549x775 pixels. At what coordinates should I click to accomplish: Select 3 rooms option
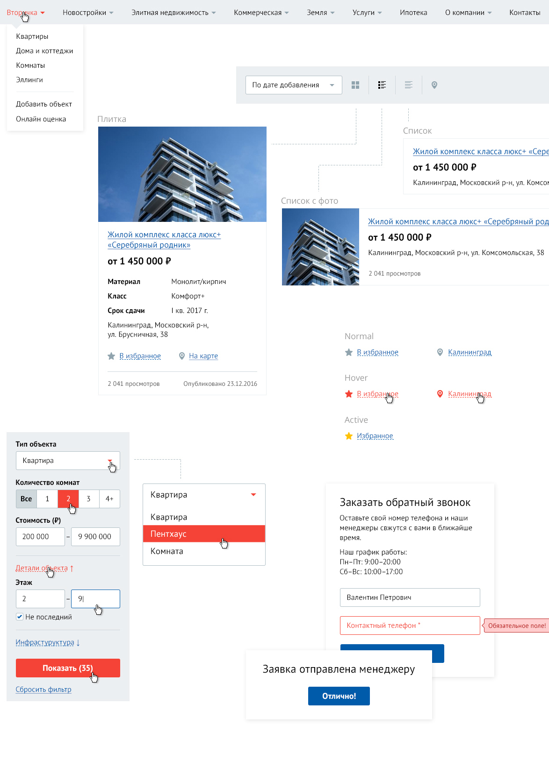(89, 499)
